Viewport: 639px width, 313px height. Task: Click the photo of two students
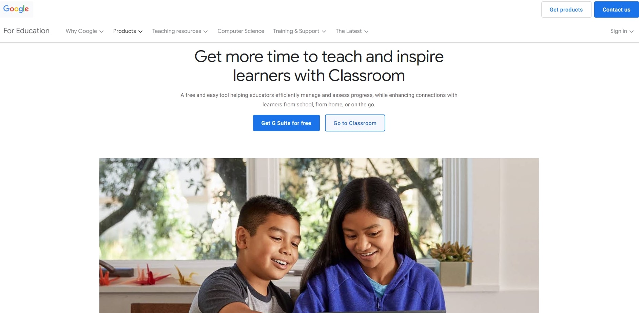(319, 235)
